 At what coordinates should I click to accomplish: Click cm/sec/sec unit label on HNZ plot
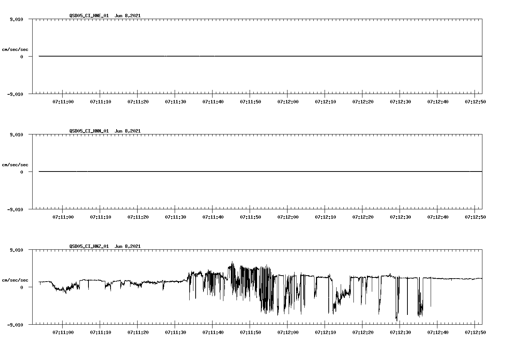click(15, 280)
